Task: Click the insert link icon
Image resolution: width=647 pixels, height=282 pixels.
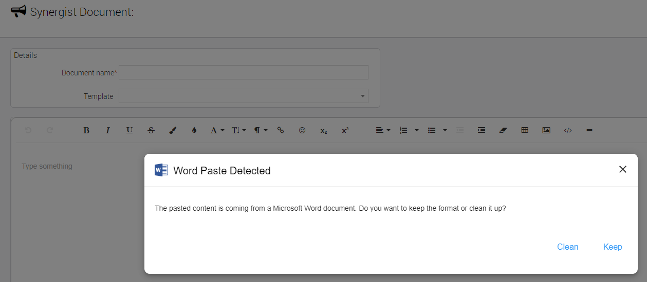Action: coord(281,130)
